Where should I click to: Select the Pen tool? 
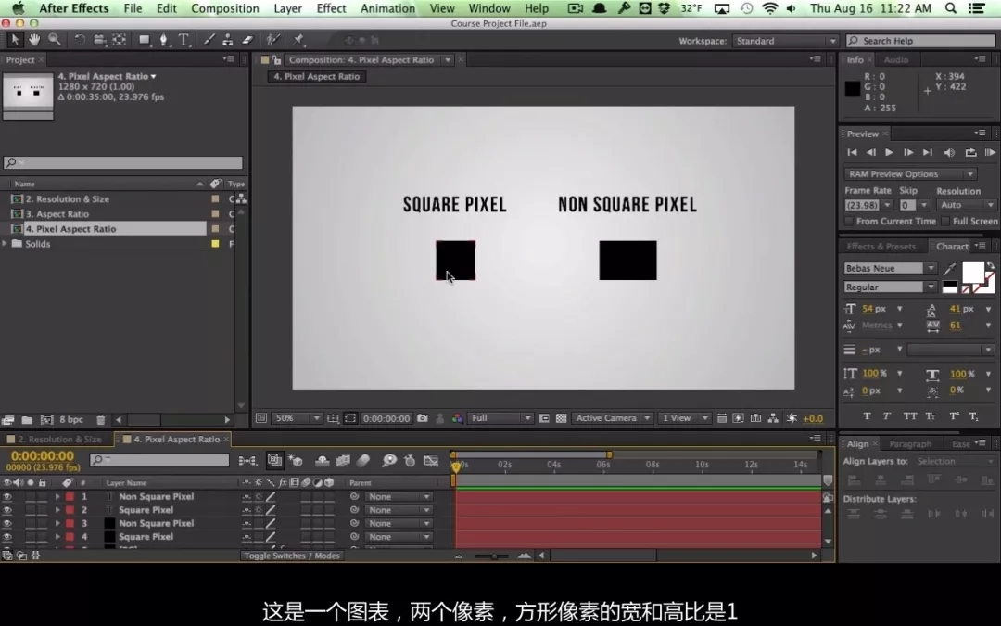click(x=164, y=40)
